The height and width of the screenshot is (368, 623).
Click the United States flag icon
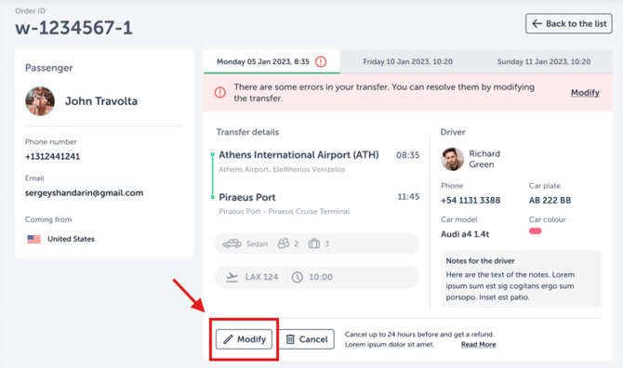pos(34,239)
